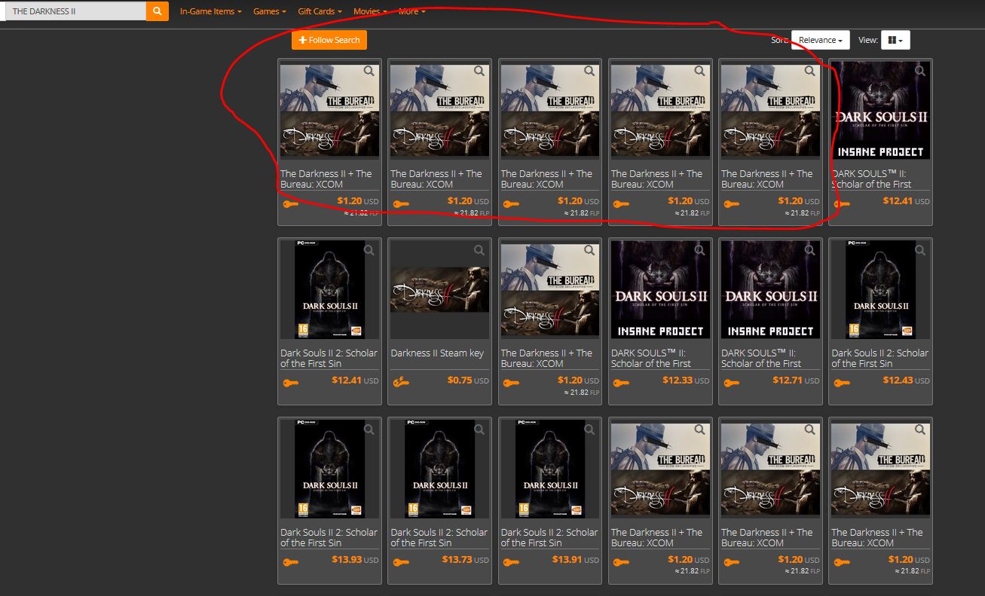
Task: Zoom icon on the Darkness II Steam key card
Action: coord(479,250)
